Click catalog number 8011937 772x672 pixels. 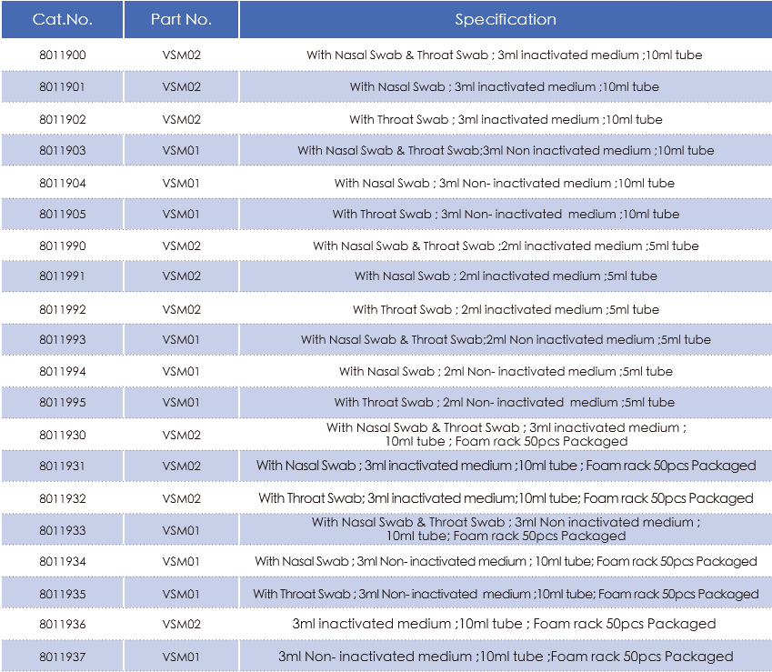coord(63,657)
